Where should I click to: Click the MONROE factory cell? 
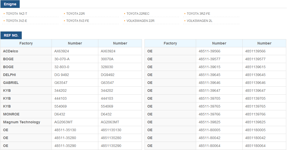coord(26,114)
